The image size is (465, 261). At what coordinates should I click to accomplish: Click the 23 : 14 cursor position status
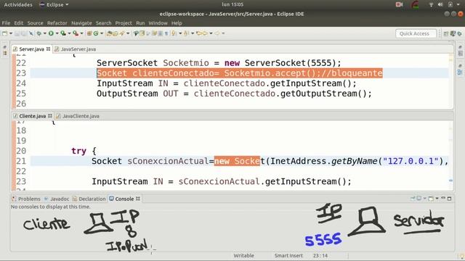point(320,256)
